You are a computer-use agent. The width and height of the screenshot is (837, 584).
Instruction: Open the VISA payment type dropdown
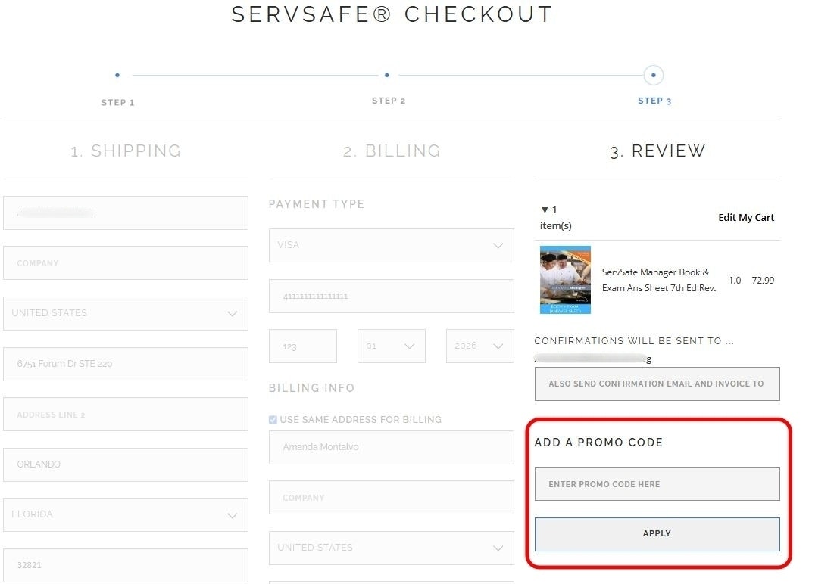pos(391,246)
